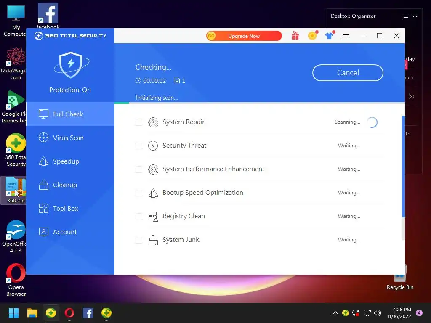Viewport: 431px width, 323px height.
Task: Click the Security Threat lightning icon
Action: point(153,146)
